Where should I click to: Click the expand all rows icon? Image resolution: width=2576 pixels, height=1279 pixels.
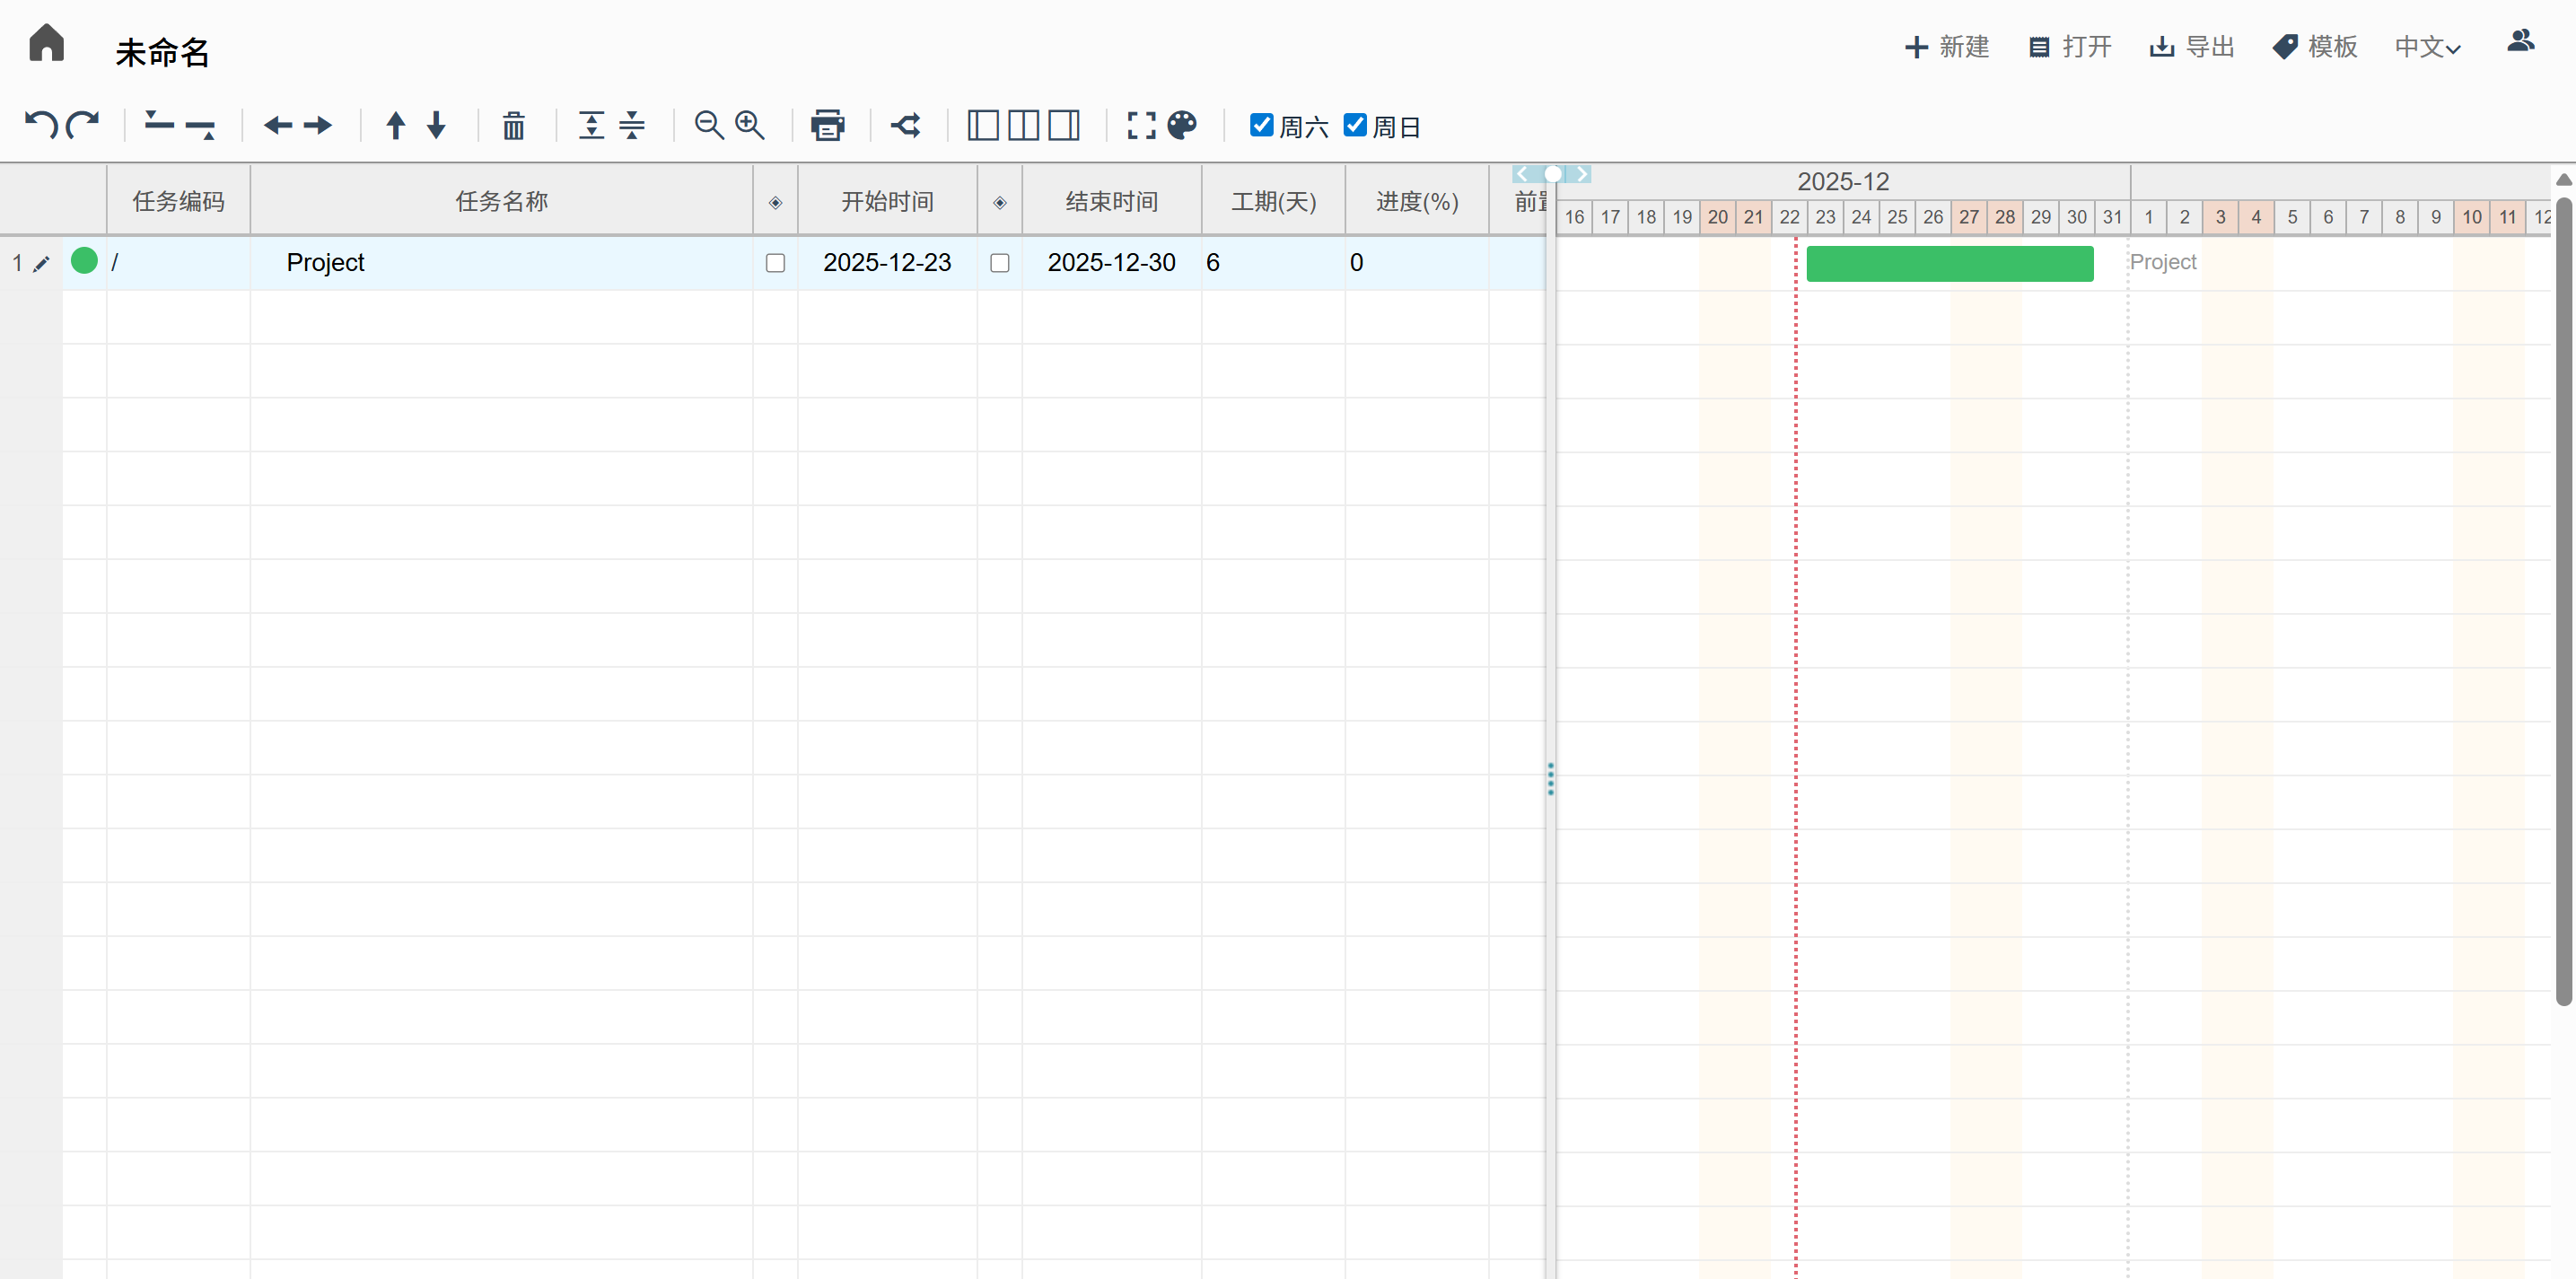coord(591,125)
